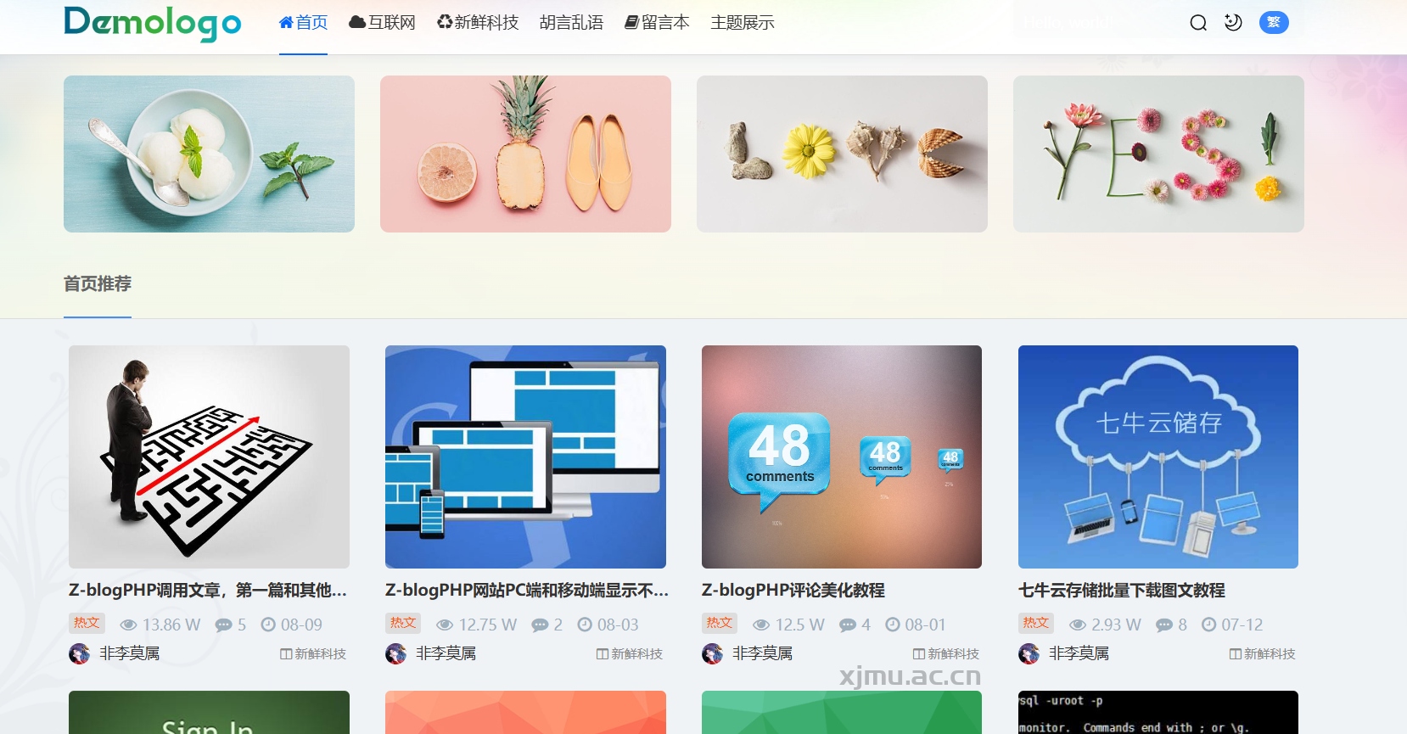Open the 互联网 menu item
The width and height of the screenshot is (1407, 734).
point(382,23)
